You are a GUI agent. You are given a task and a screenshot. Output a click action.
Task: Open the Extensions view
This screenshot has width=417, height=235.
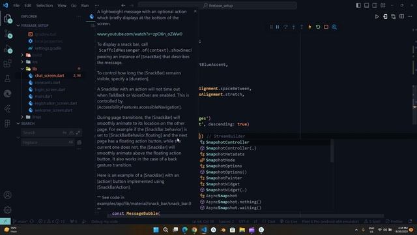7,64
